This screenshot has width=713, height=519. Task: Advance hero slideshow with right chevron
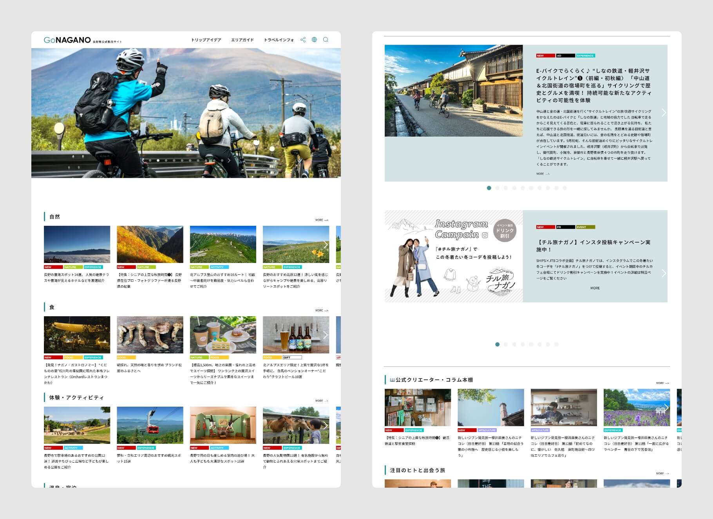coord(229,160)
